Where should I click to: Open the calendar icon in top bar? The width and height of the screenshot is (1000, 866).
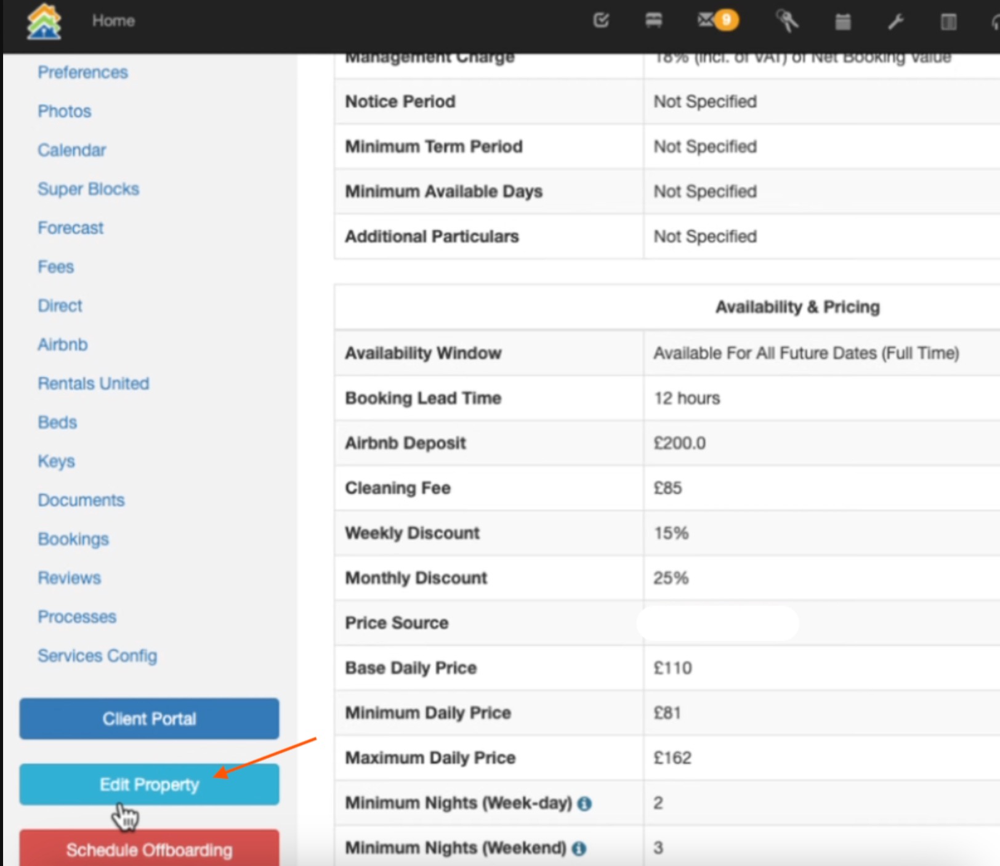(842, 22)
